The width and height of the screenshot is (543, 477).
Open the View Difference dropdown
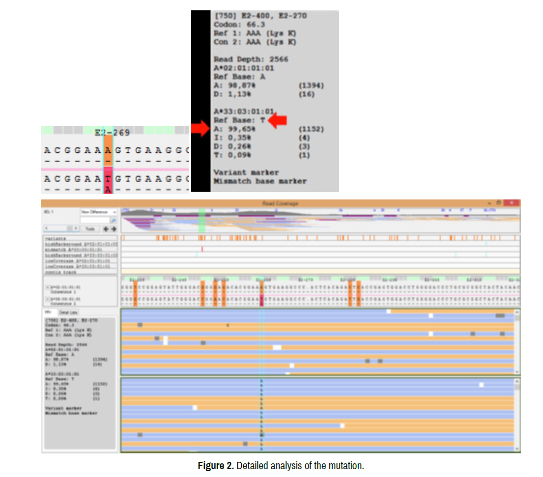click(114, 212)
